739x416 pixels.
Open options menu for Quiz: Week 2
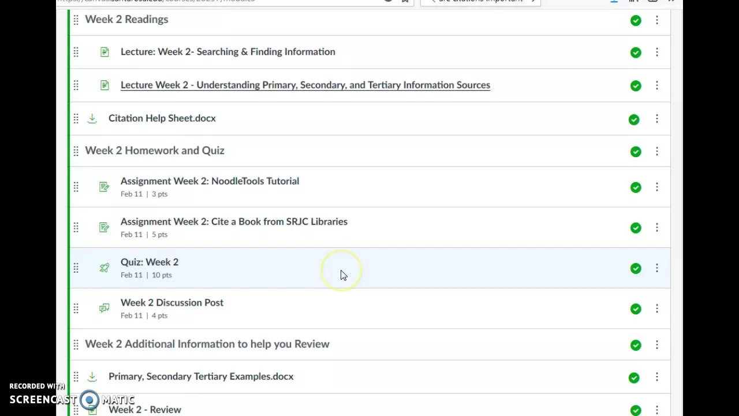point(656,268)
